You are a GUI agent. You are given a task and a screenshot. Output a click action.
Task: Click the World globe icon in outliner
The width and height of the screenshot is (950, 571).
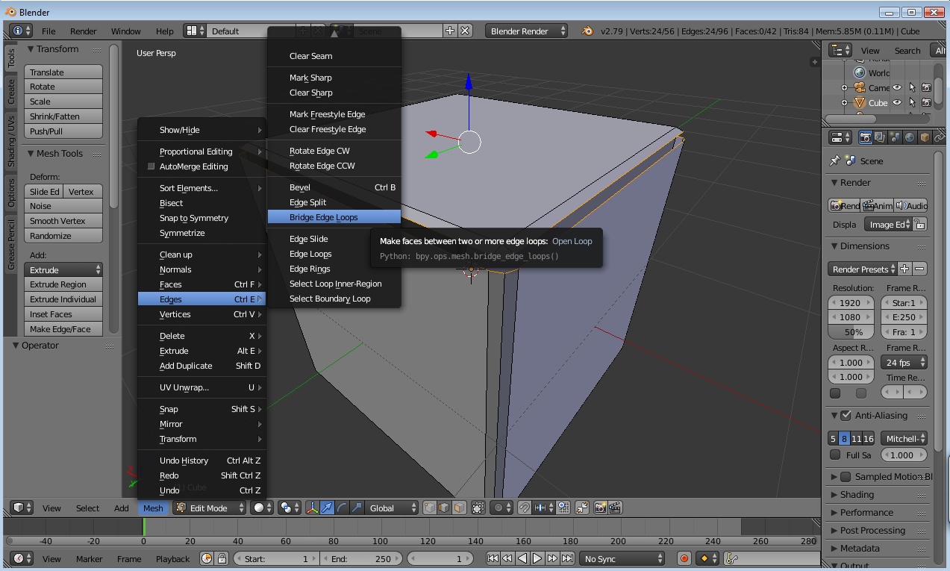pyautogui.click(x=860, y=72)
